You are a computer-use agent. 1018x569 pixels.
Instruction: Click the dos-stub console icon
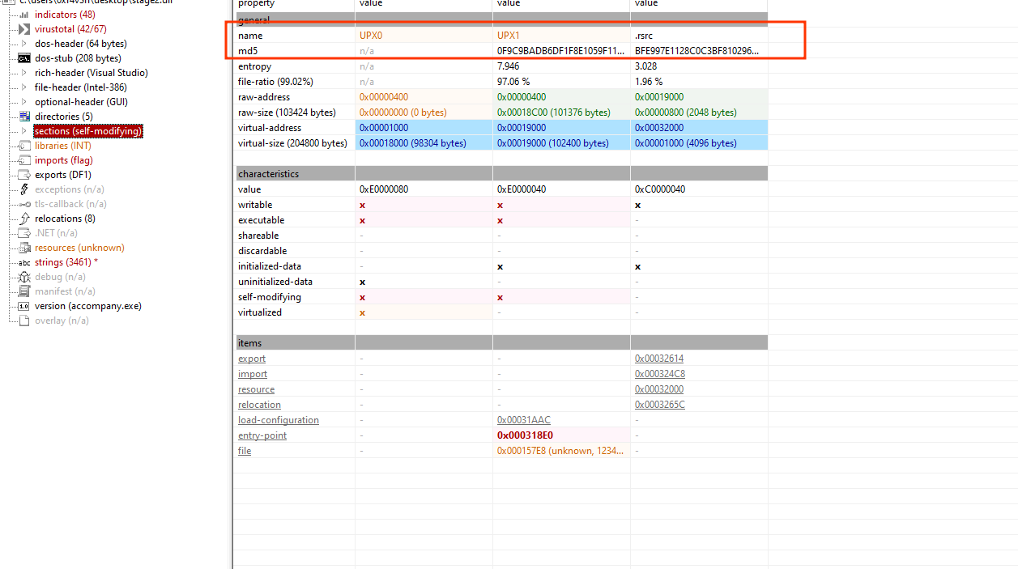[x=24, y=58]
